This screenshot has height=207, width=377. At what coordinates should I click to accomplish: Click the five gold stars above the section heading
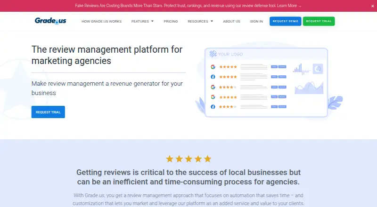coord(189,159)
